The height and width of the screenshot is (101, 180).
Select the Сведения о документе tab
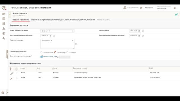(x=21, y=20)
